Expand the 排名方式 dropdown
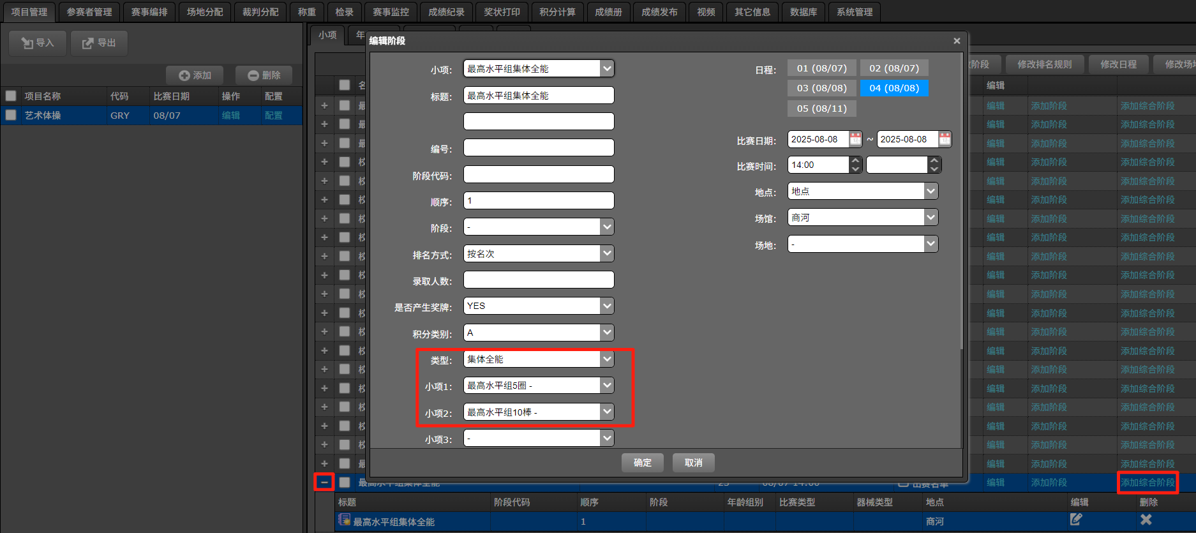The height and width of the screenshot is (533, 1196). coord(607,254)
